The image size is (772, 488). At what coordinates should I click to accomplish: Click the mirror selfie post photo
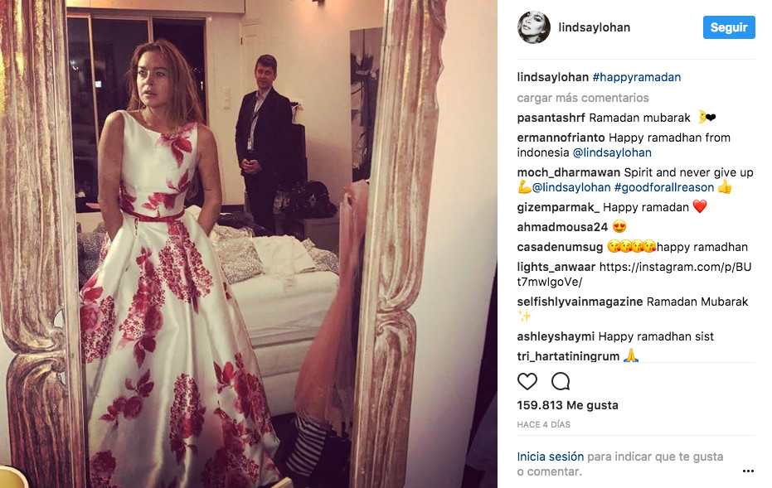click(x=249, y=244)
